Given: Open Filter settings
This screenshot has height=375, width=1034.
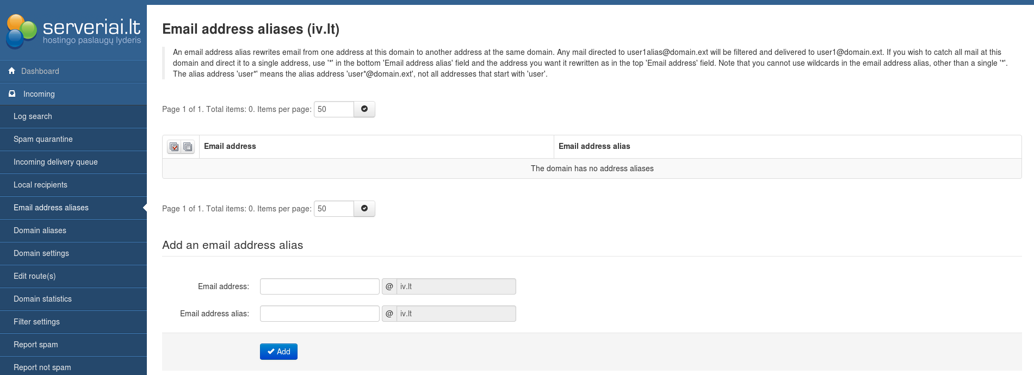Looking at the screenshot, I should coord(36,322).
